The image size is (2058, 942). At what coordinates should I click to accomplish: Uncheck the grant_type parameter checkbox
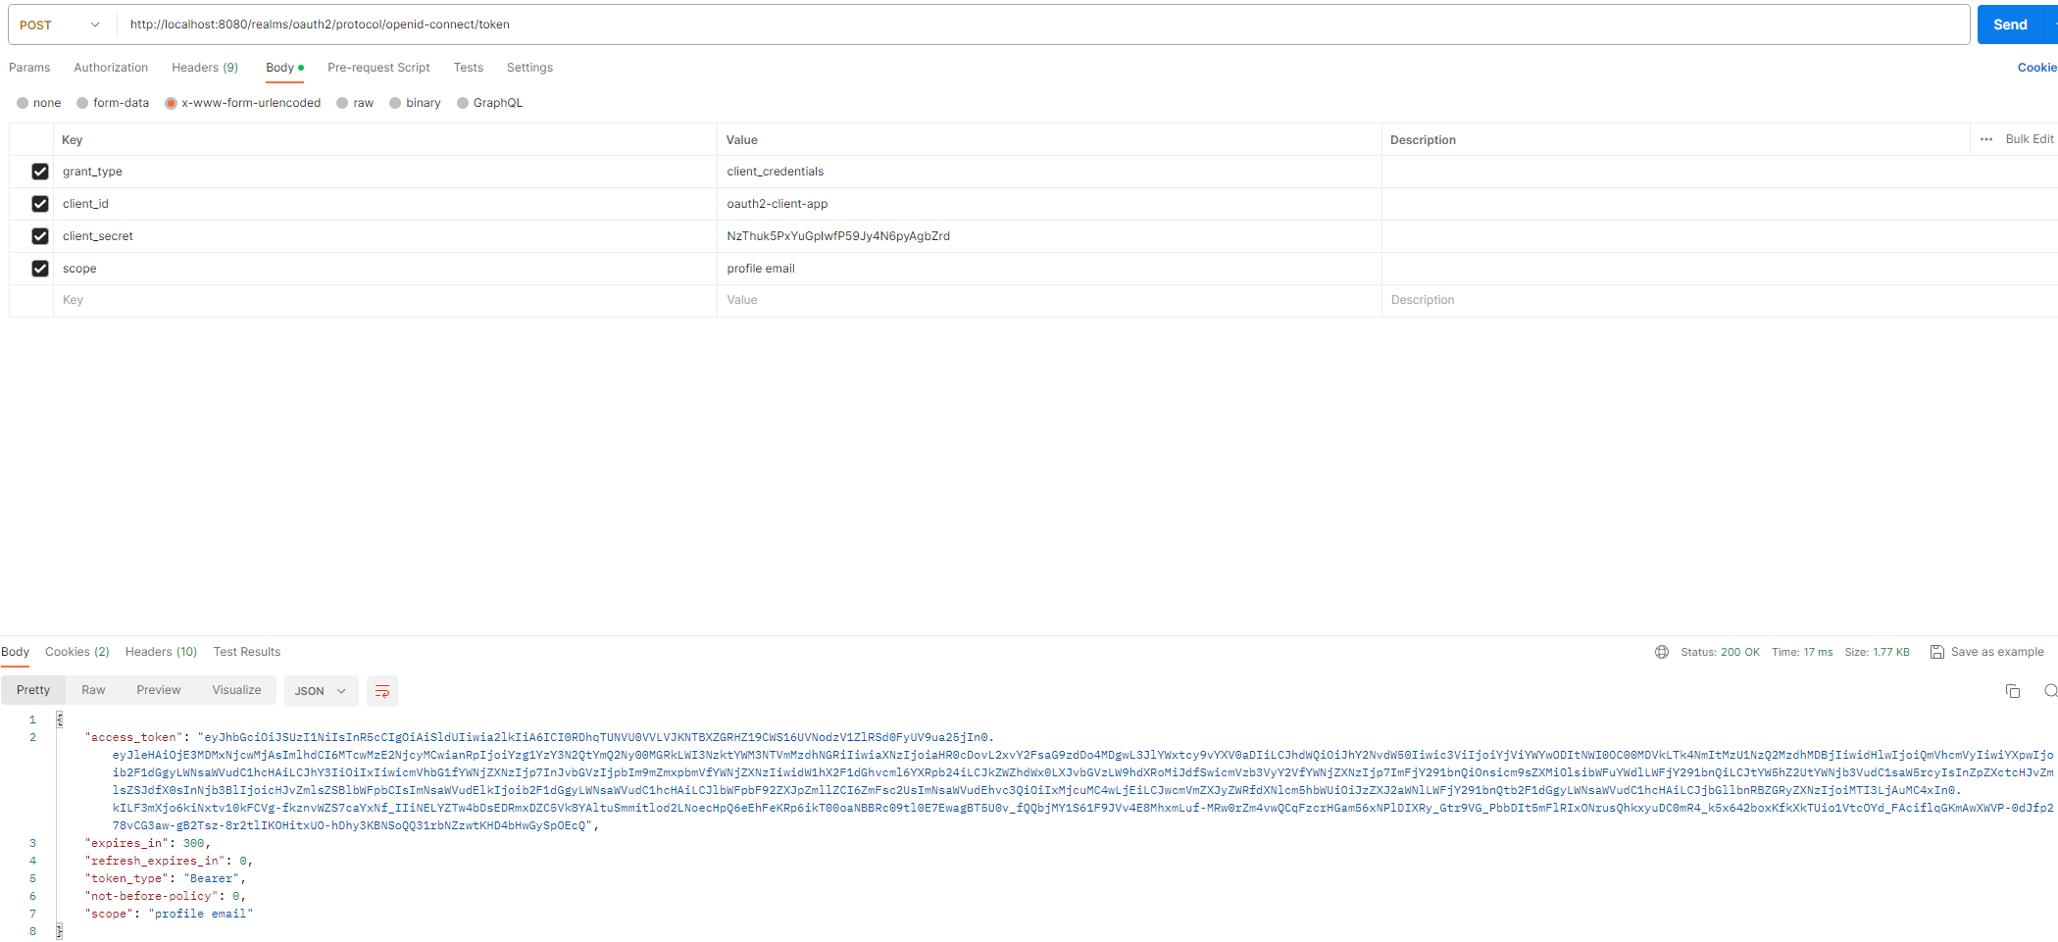tap(40, 172)
